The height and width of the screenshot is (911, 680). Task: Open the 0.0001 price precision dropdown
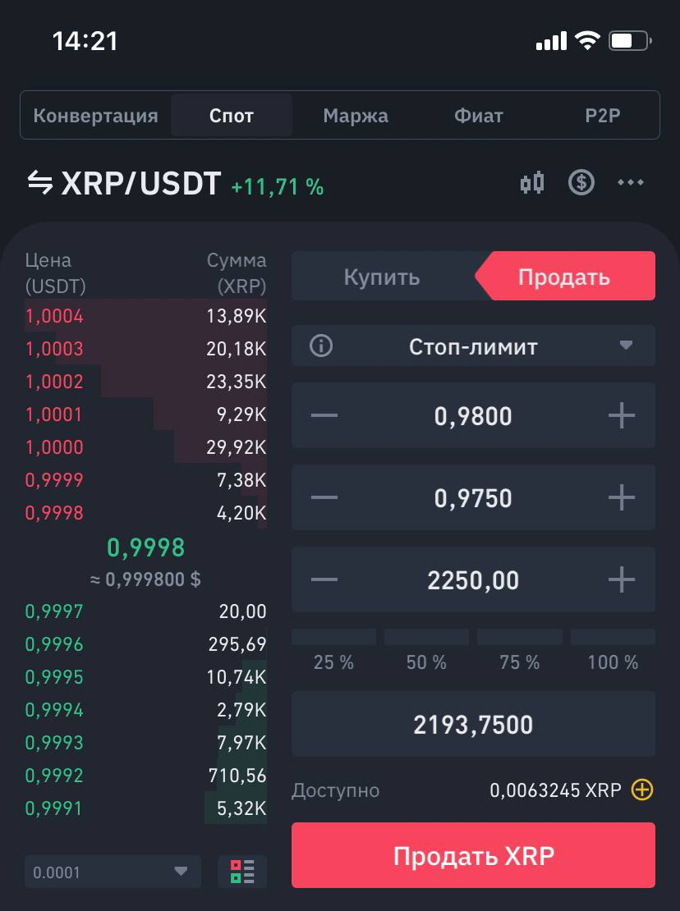pyautogui.click(x=113, y=872)
